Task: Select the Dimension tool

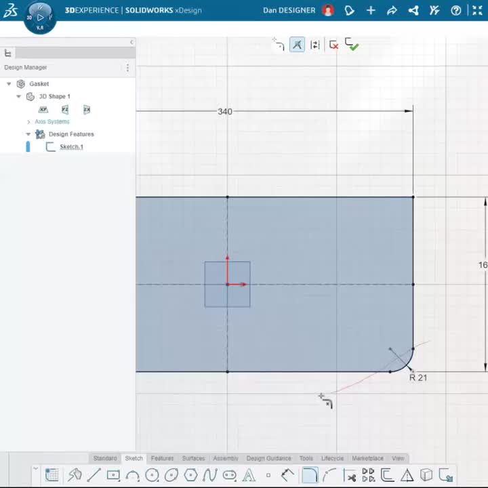Action: (287, 475)
